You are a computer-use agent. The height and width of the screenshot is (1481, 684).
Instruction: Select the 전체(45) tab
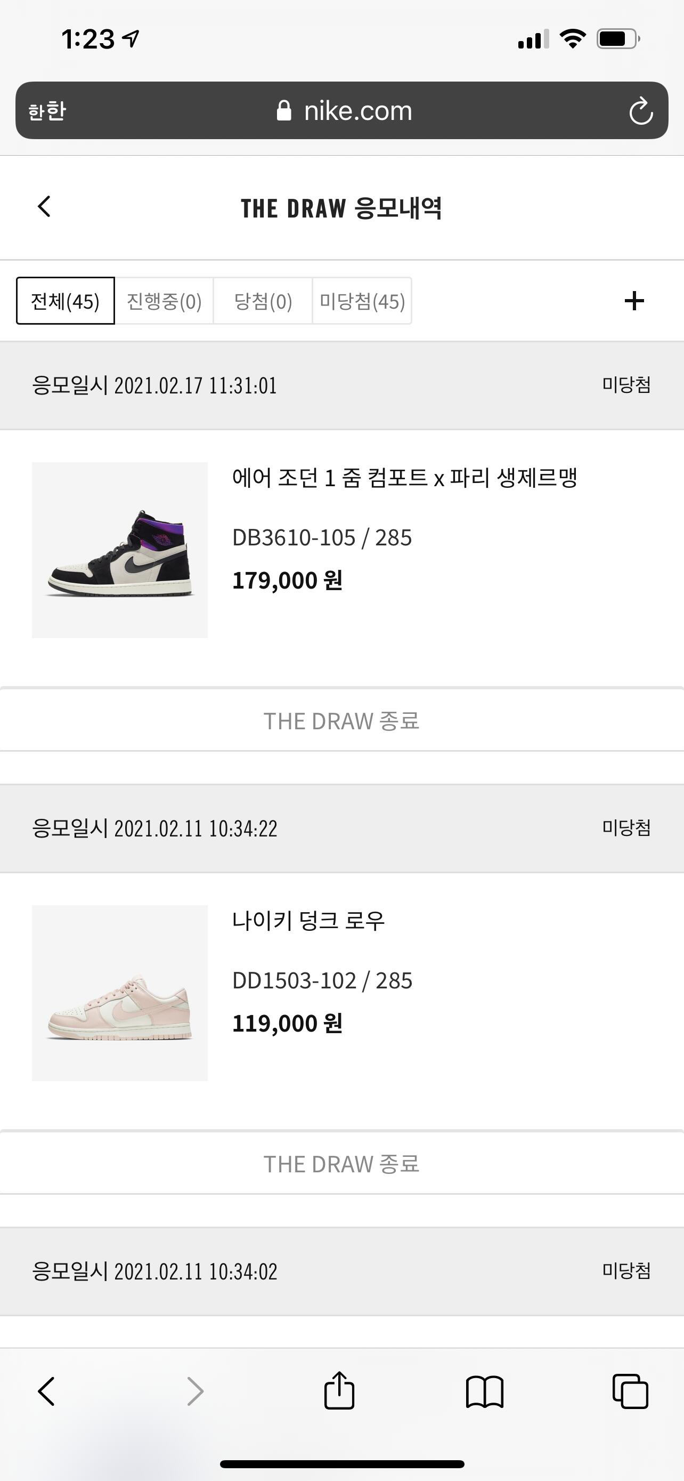click(66, 301)
